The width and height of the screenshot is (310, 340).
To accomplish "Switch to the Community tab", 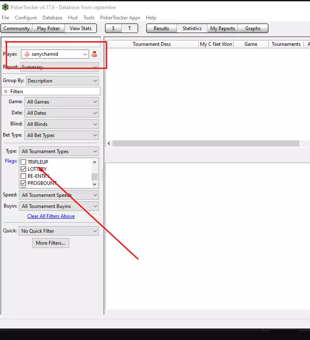I will pyautogui.click(x=16, y=28).
